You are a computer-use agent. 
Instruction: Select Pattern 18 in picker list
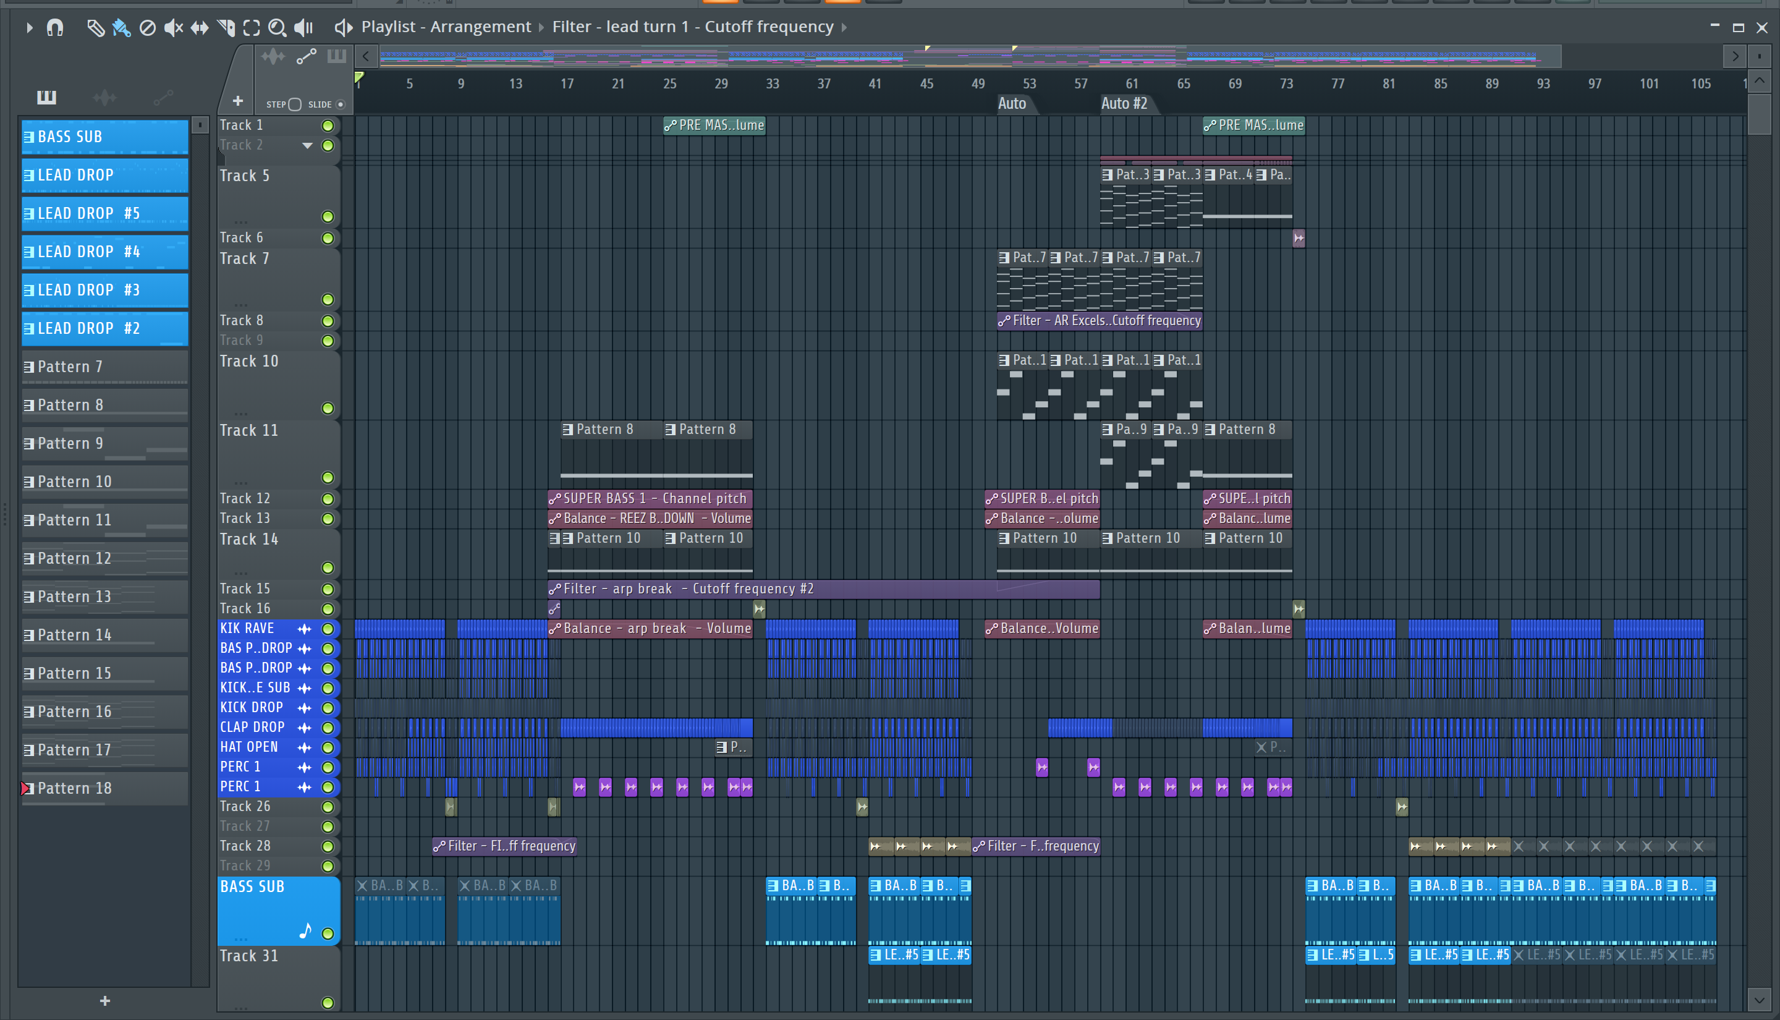(105, 788)
